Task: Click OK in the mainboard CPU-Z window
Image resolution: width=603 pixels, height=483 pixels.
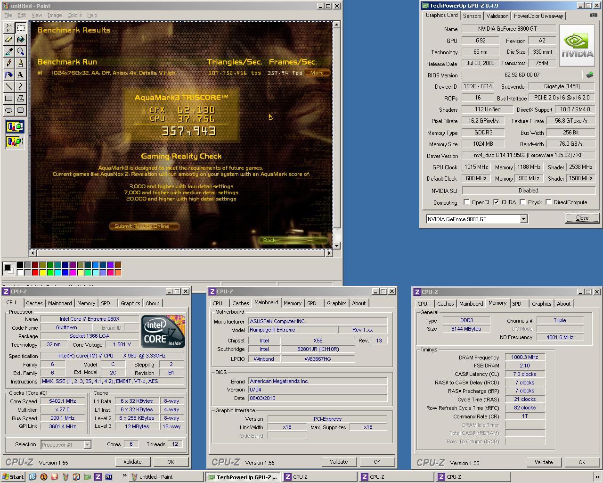Action: (377, 462)
